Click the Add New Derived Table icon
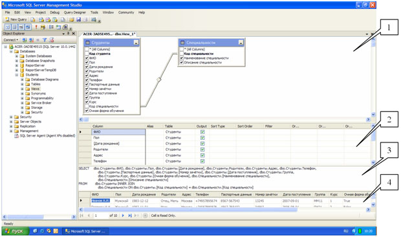This screenshot has height=237, width=401. pos(65,27)
